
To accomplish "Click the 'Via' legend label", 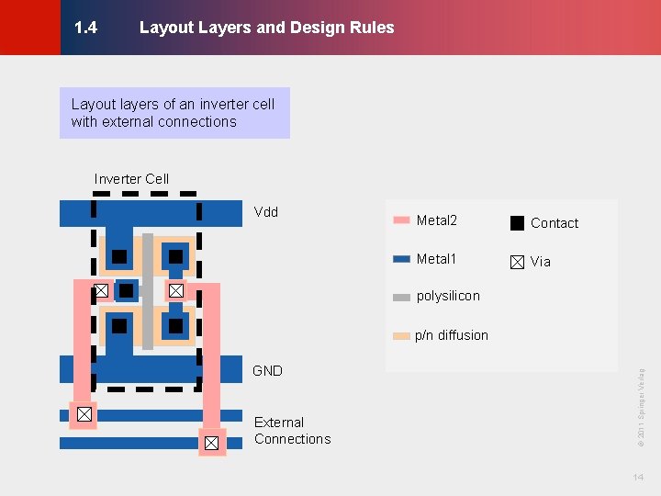I will tap(541, 262).
